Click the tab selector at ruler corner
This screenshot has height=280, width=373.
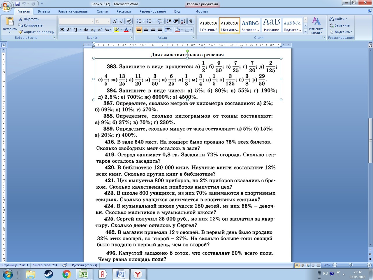(x=4, y=45)
